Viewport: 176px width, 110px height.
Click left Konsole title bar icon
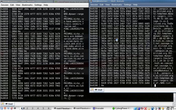point(2,2)
